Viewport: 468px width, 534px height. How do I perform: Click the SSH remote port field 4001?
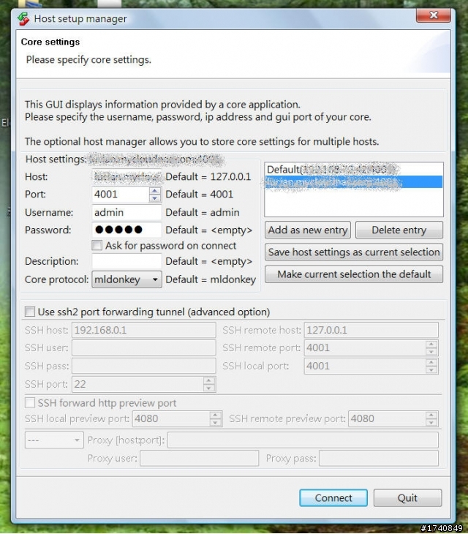click(365, 347)
